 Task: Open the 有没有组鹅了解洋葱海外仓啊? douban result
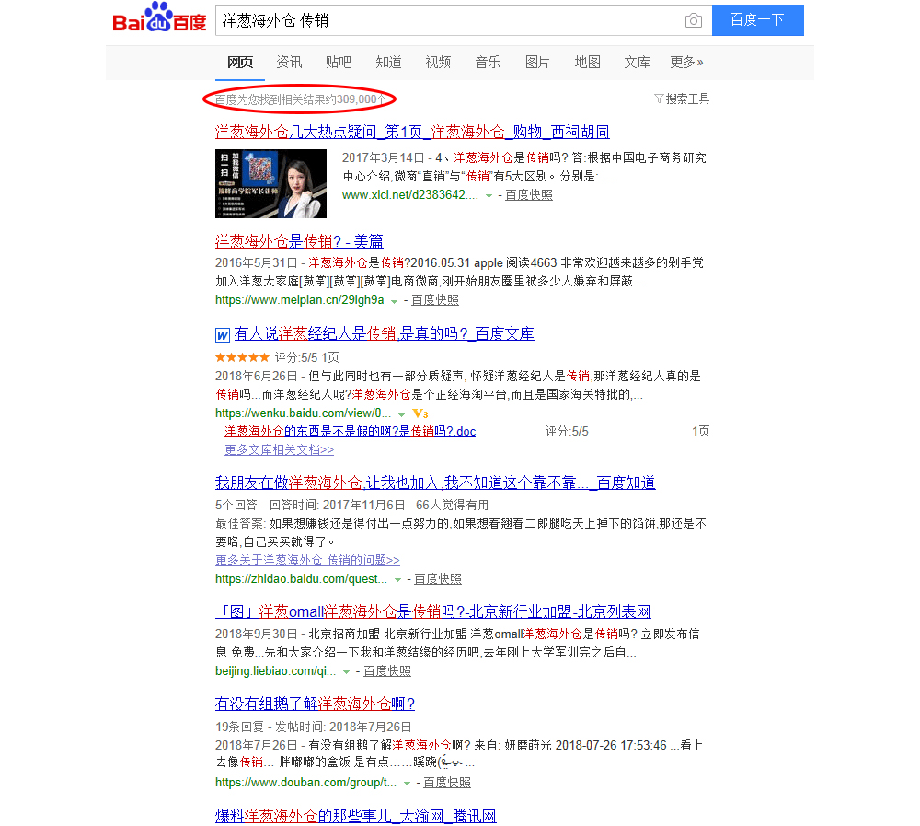(x=315, y=704)
